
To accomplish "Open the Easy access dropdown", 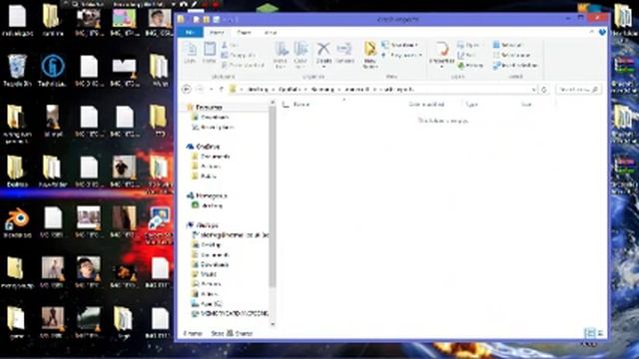I will (401, 55).
